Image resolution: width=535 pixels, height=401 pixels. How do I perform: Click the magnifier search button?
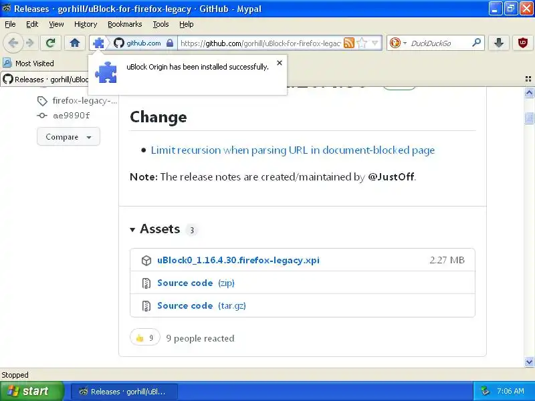476,43
